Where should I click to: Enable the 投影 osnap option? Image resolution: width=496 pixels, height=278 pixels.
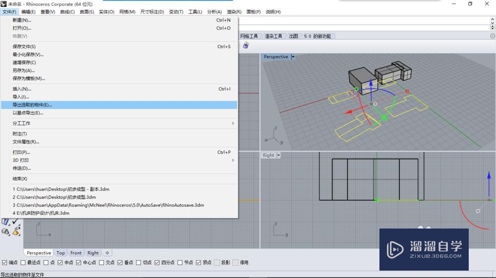coord(217,263)
